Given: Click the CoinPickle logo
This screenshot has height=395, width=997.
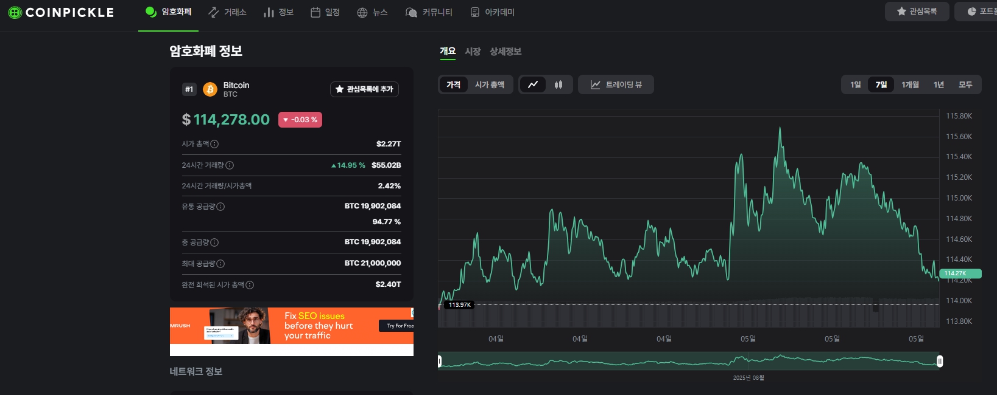Looking at the screenshot, I should coord(61,12).
